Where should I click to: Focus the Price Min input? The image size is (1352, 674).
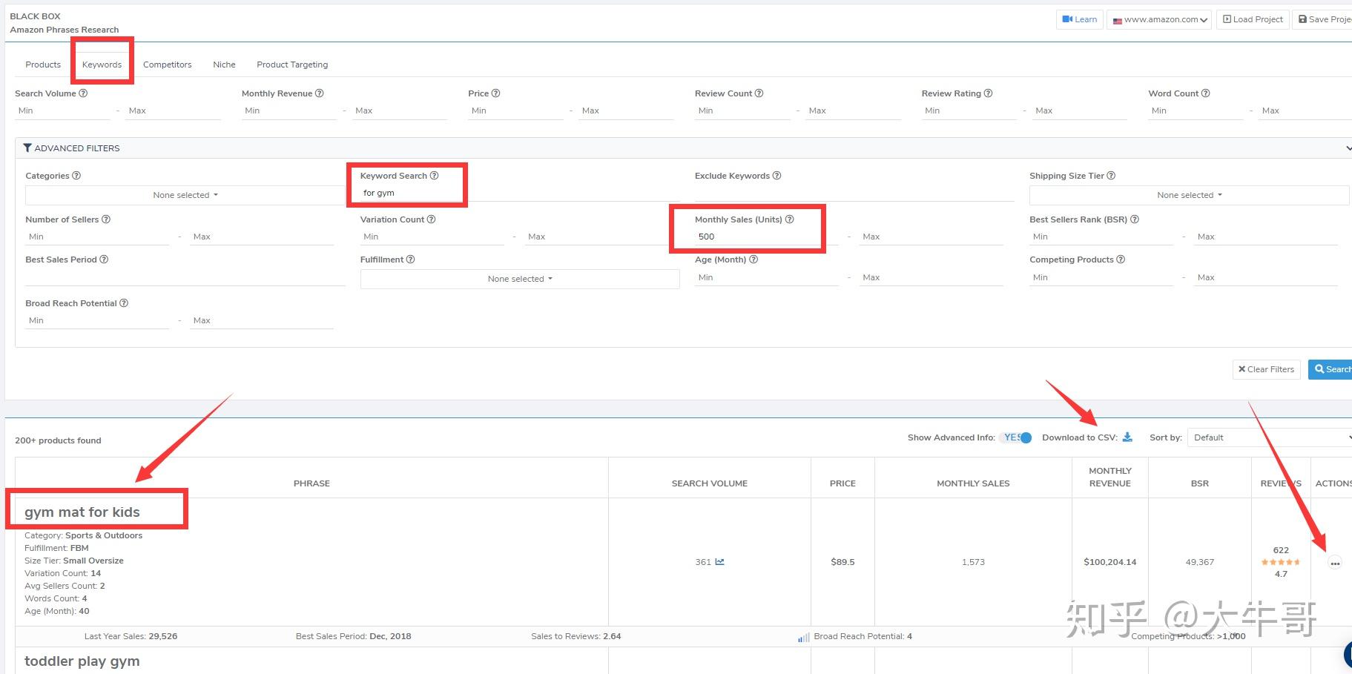tap(515, 111)
